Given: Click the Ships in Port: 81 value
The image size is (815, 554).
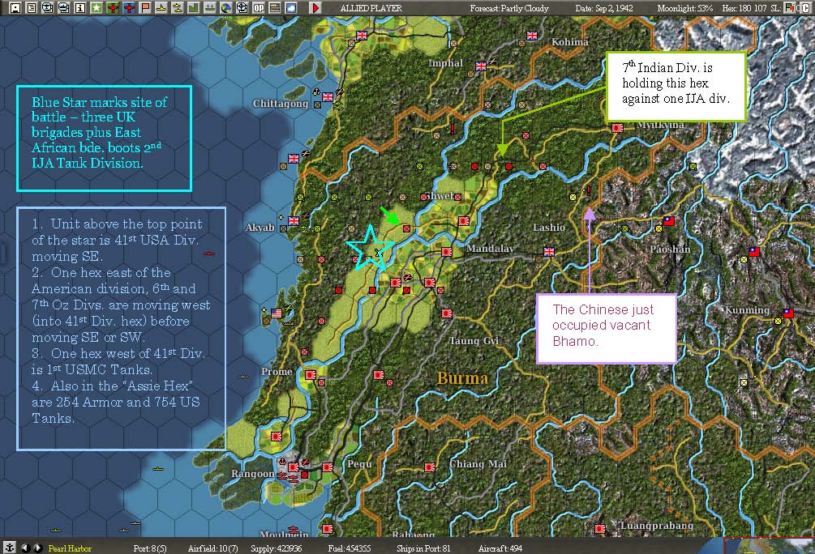Looking at the screenshot, I should (x=423, y=548).
